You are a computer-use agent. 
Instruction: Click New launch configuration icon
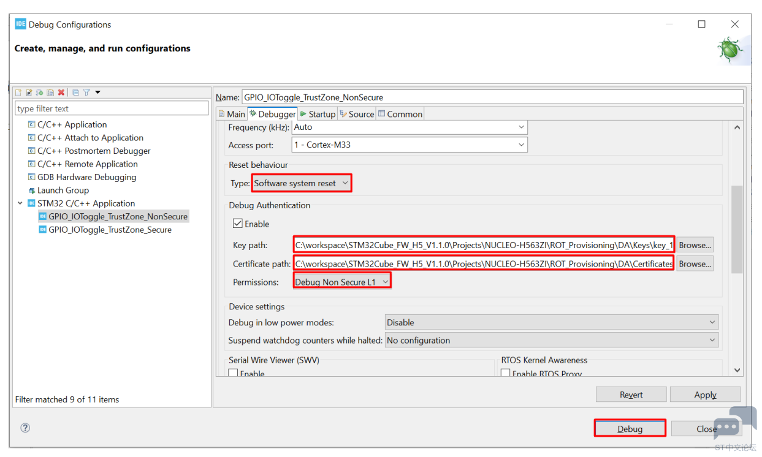click(x=19, y=93)
